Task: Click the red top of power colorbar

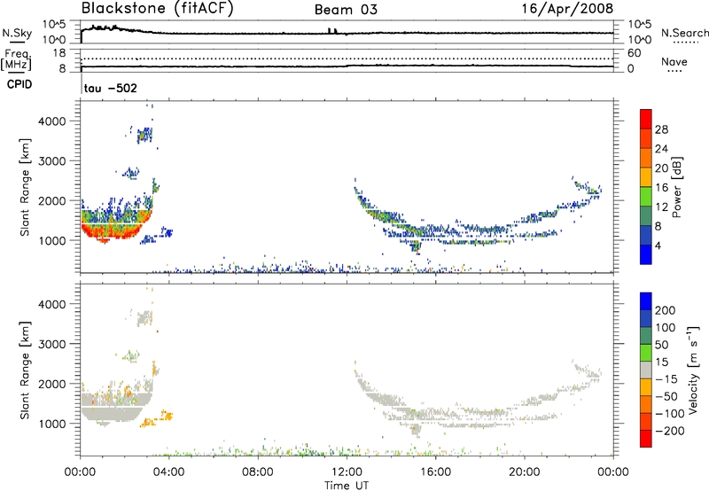Action: click(x=646, y=119)
